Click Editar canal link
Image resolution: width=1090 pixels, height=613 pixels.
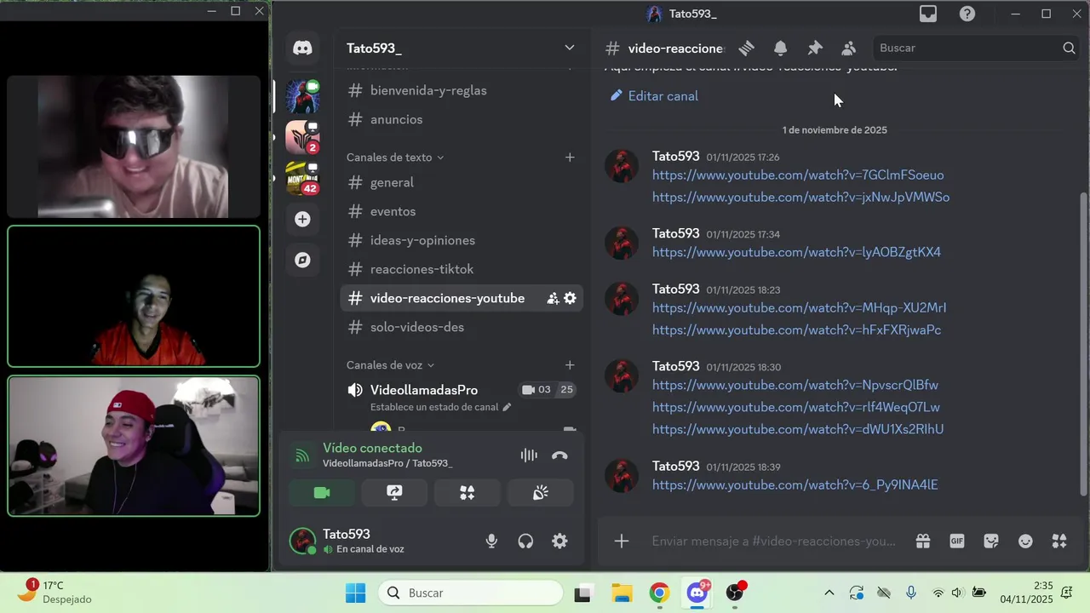(x=655, y=96)
